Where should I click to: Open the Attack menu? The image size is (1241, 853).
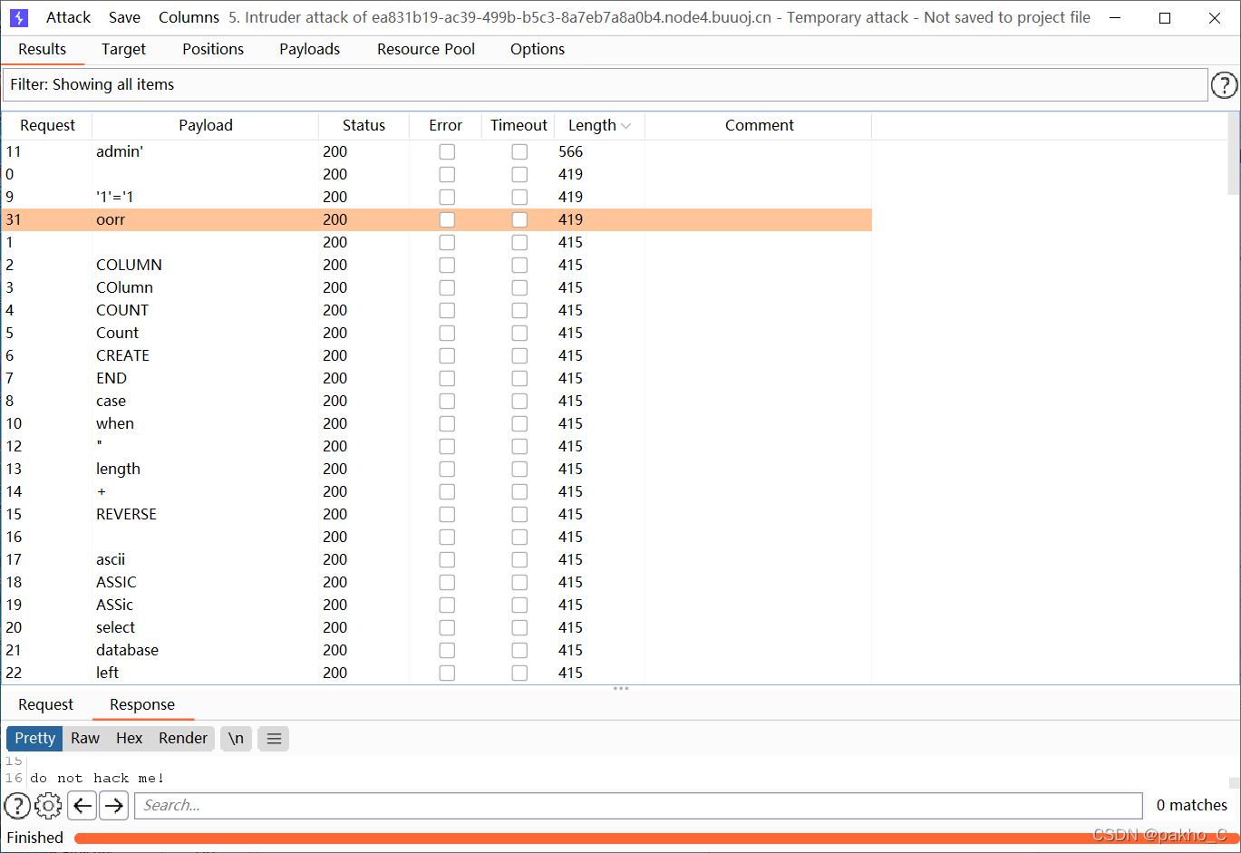[69, 17]
